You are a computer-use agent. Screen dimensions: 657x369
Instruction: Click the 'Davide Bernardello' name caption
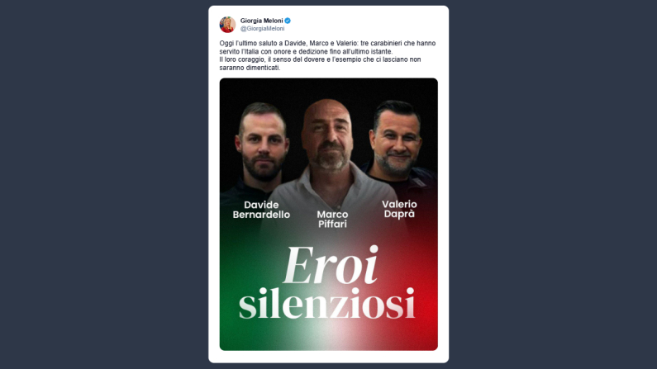[261, 210]
